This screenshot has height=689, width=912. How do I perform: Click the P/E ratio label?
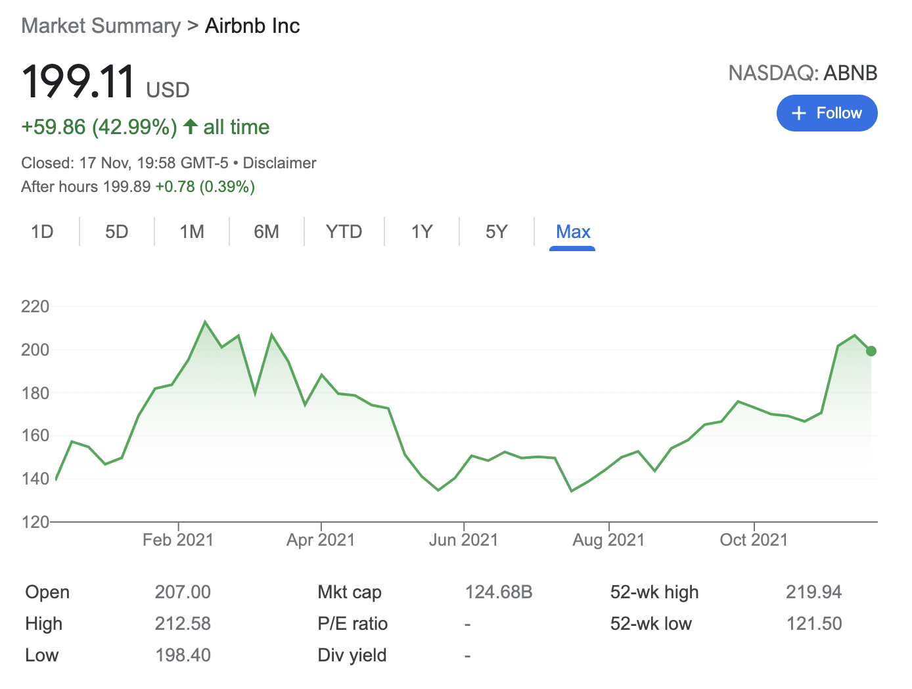point(353,624)
